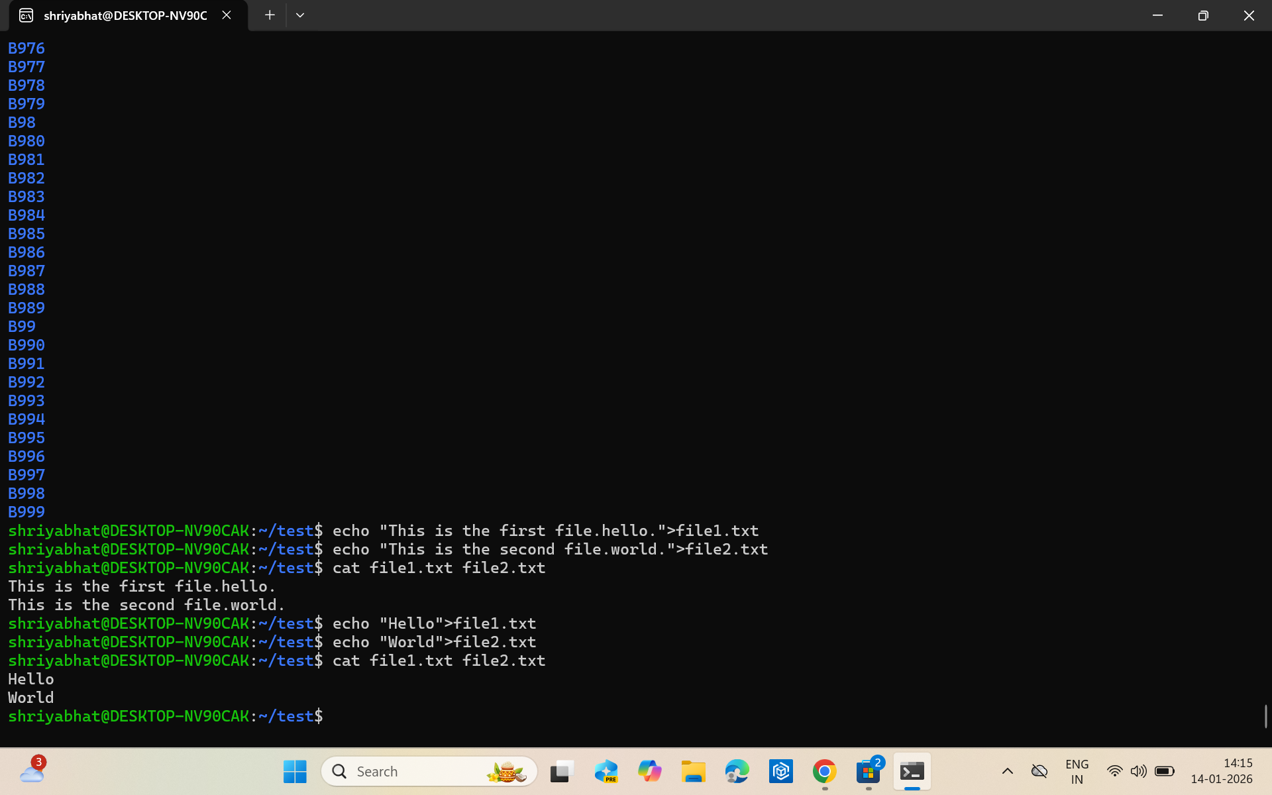The height and width of the screenshot is (795, 1272).
Task: Open a new terminal tab with plus icon
Action: point(270,15)
